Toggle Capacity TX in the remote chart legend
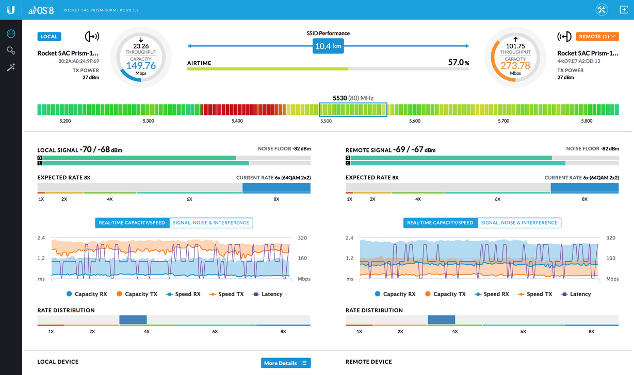The height and width of the screenshot is (375, 634). 445,294
